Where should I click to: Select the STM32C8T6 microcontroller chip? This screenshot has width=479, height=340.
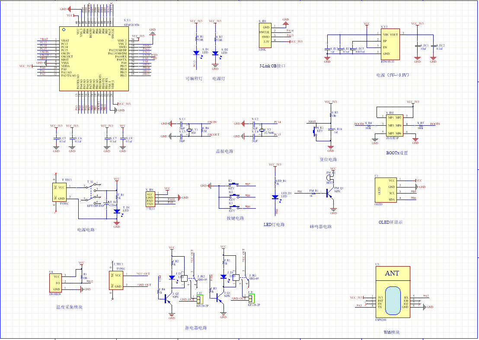click(93, 59)
